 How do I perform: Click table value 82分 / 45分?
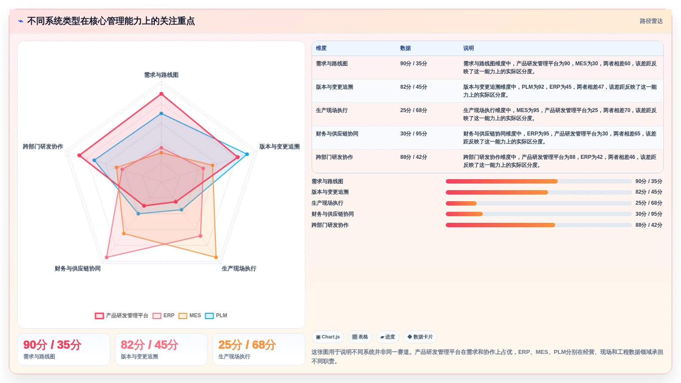tap(414, 87)
